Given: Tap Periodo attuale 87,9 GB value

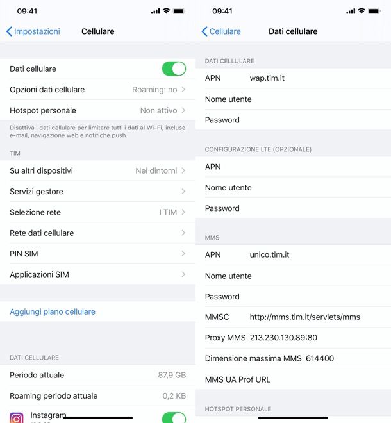Looking at the screenshot, I should click(172, 375).
